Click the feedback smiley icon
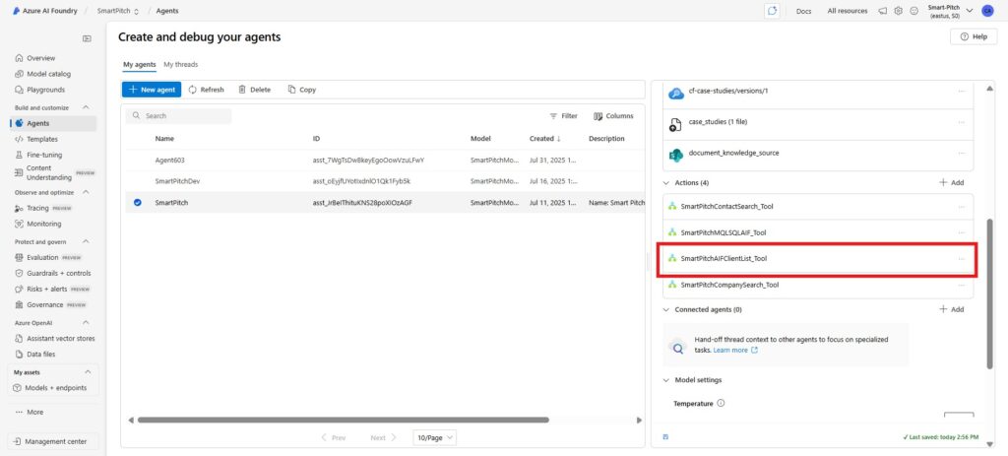 coord(913,11)
